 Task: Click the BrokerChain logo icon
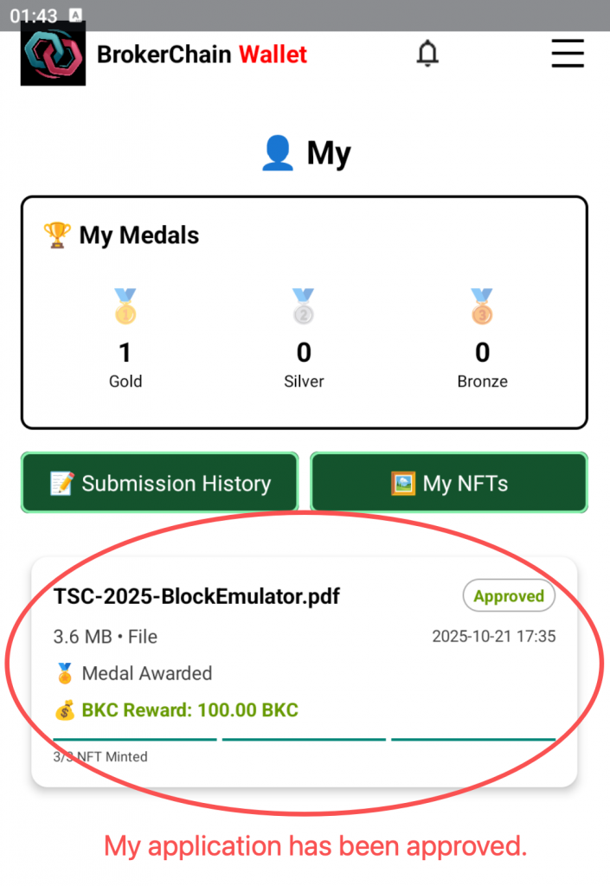point(53,54)
